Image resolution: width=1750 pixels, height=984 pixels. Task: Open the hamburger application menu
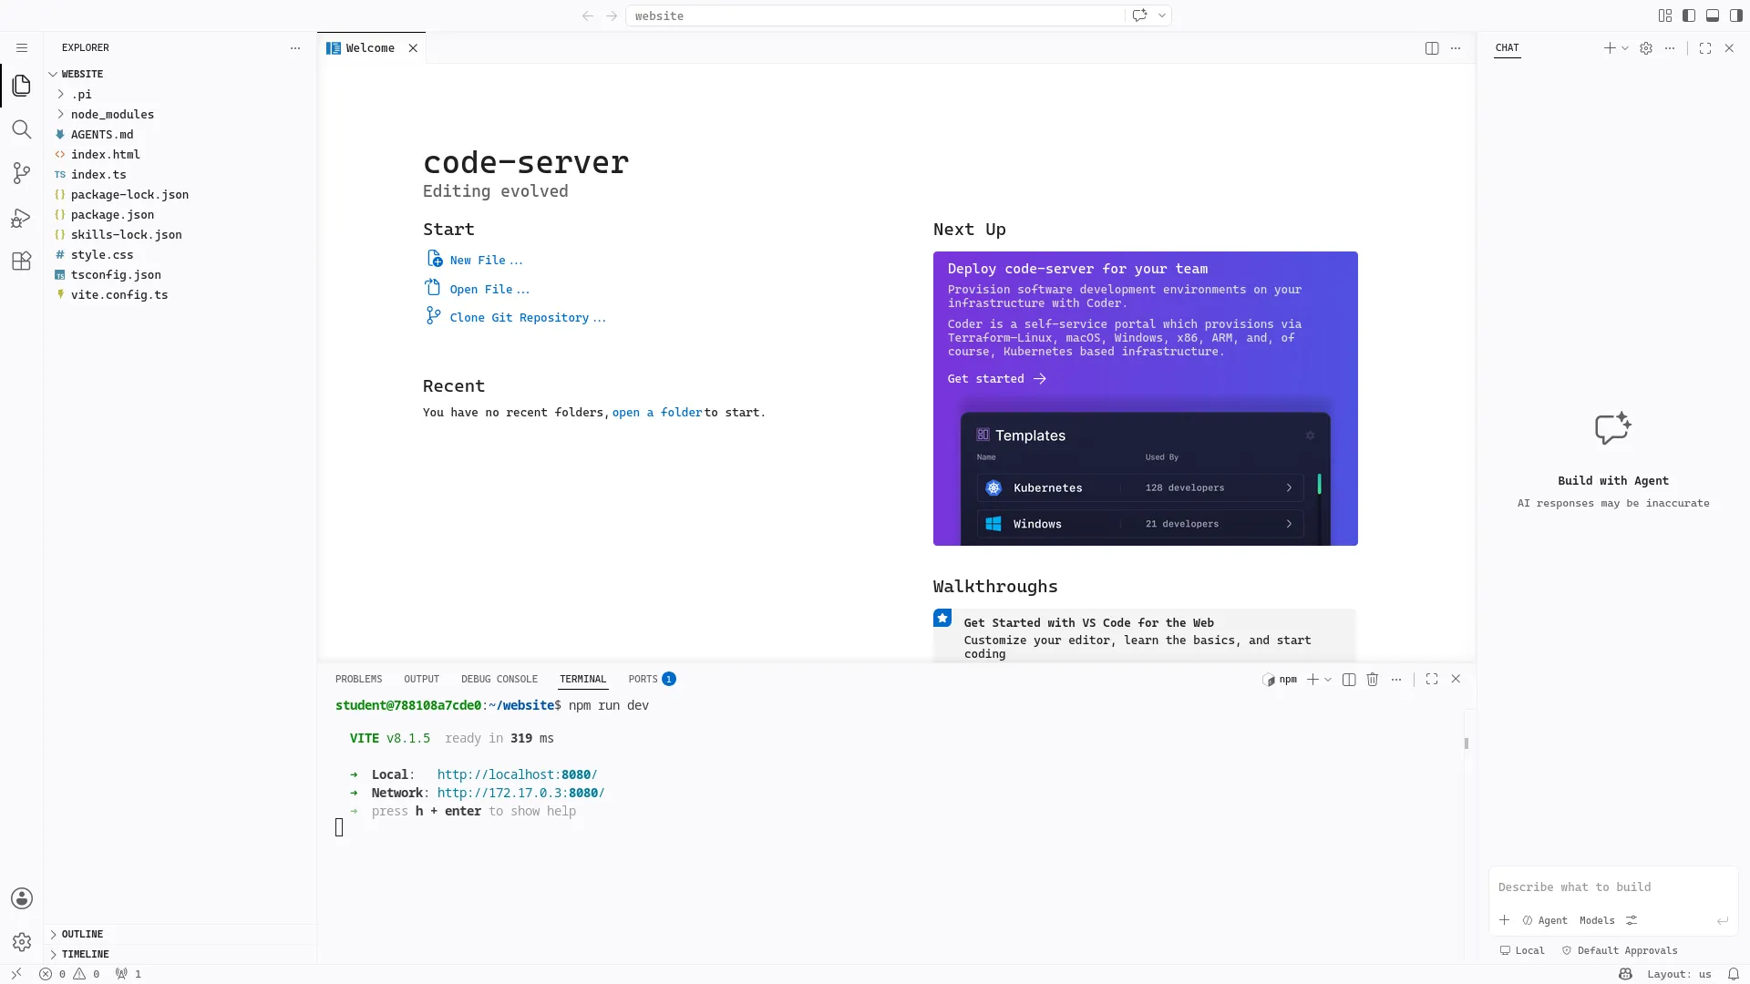pos(22,47)
